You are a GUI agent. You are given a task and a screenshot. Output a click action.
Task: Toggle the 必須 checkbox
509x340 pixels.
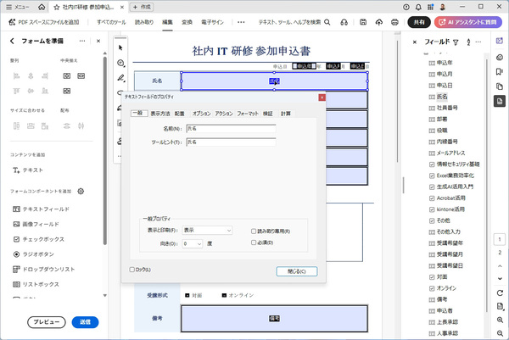point(254,242)
